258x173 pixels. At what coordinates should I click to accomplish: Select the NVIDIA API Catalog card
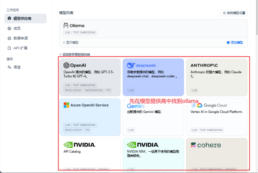pos(90,155)
